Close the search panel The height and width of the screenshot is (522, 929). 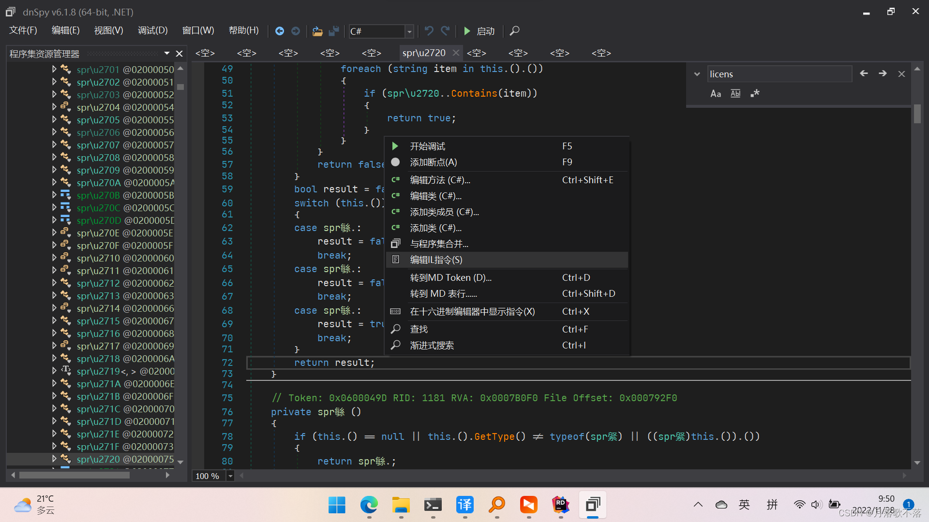point(901,73)
